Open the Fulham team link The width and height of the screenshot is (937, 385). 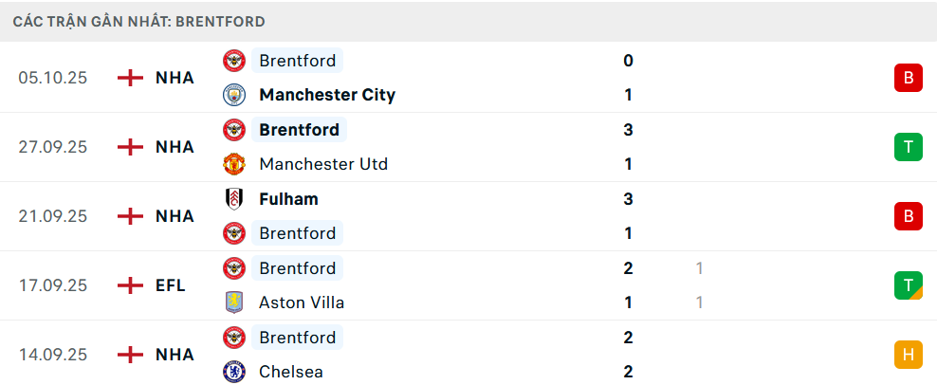pyautogui.click(x=288, y=199)
